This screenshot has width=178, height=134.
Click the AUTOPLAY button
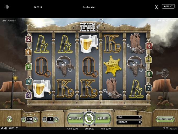point(75,118)
